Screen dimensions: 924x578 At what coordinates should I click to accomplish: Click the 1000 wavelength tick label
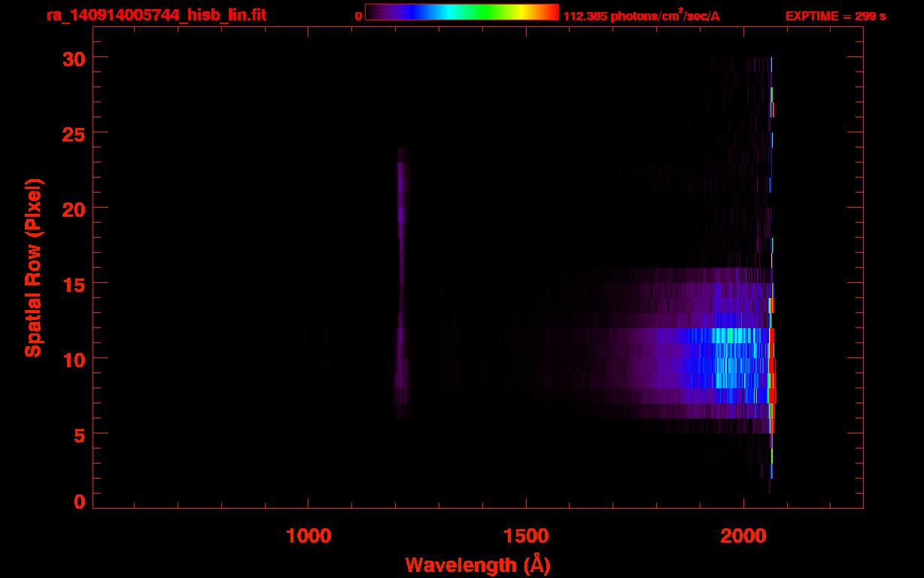309,536
